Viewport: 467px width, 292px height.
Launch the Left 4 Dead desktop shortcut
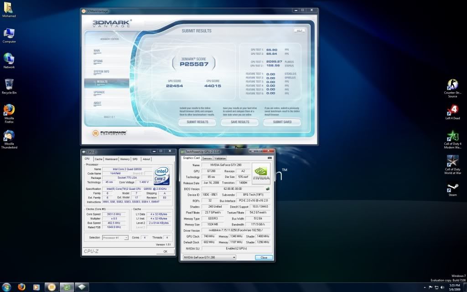[452, 112]
